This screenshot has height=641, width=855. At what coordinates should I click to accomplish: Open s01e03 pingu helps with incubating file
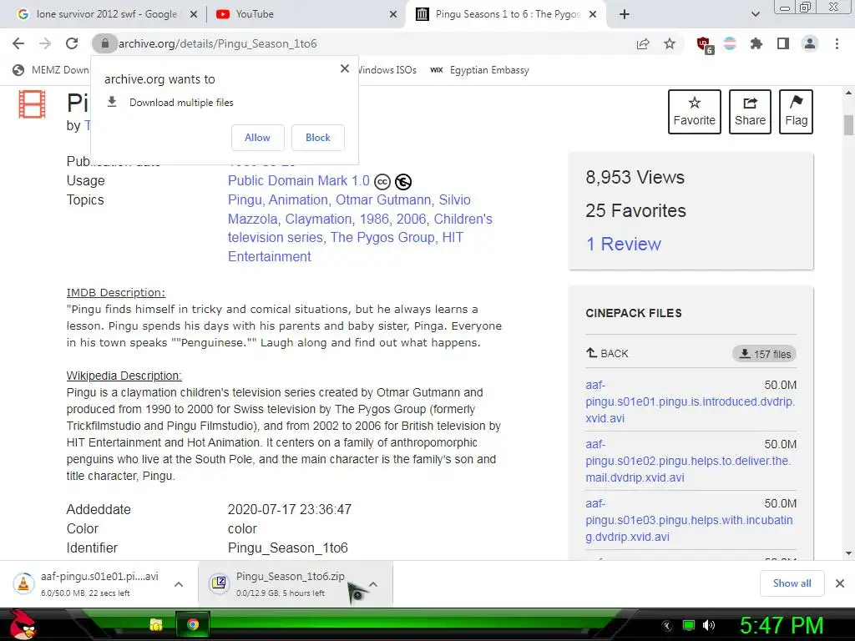(x=689, y=520)
